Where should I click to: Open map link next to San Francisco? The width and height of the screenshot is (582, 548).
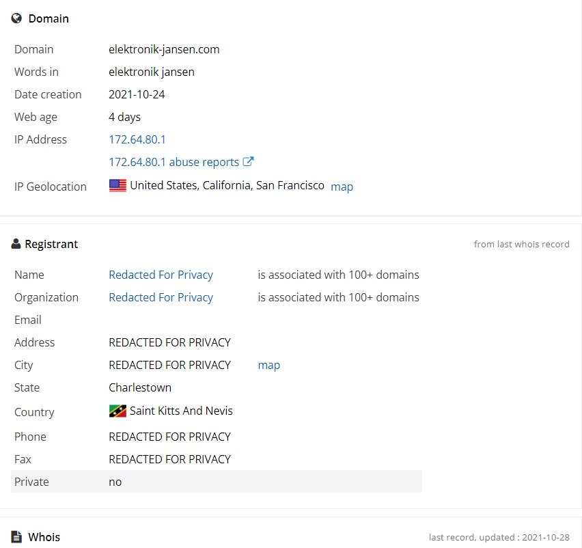pos(342,187)
